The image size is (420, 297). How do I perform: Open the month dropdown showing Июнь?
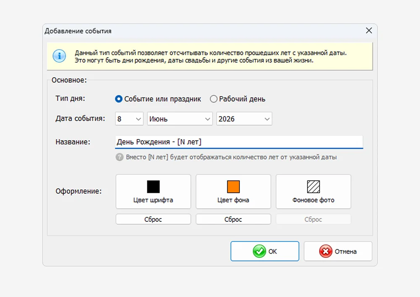click(180, 119)
